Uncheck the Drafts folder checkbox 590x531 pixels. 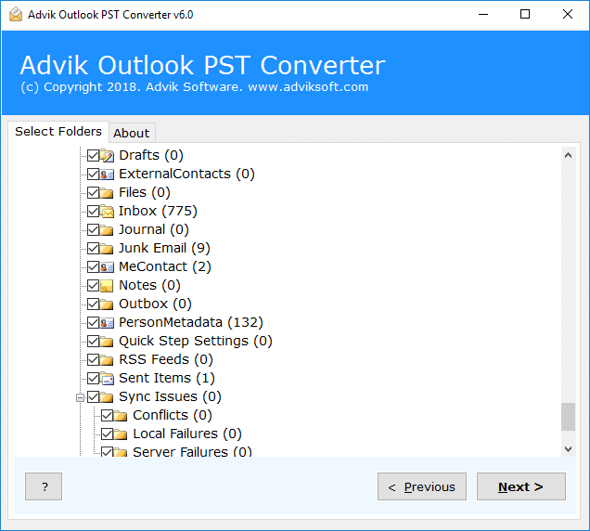[93, 155]
